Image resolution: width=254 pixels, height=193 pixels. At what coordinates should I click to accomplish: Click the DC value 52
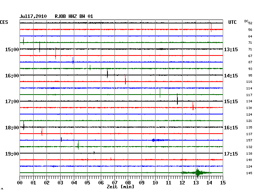pyautogui.click(x=250, y=23)
